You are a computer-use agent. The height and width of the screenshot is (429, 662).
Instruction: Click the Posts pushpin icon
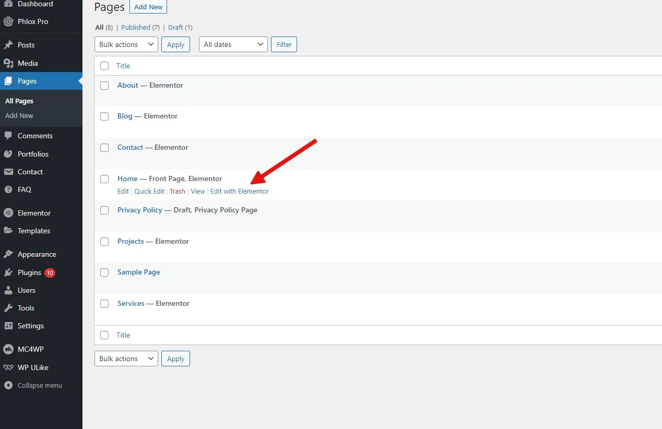coord(8,45)
